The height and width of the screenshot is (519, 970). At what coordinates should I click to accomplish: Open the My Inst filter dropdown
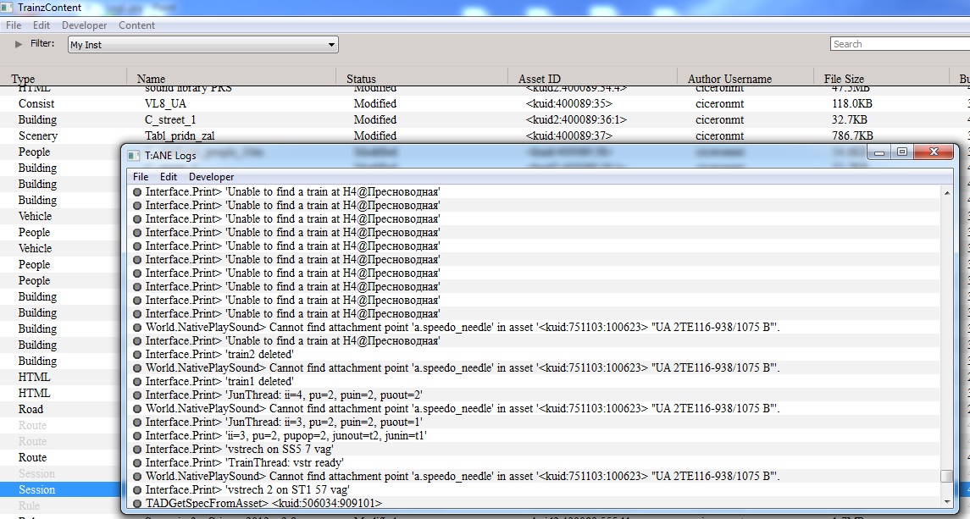pyautogui.click(x=203, y=45)
